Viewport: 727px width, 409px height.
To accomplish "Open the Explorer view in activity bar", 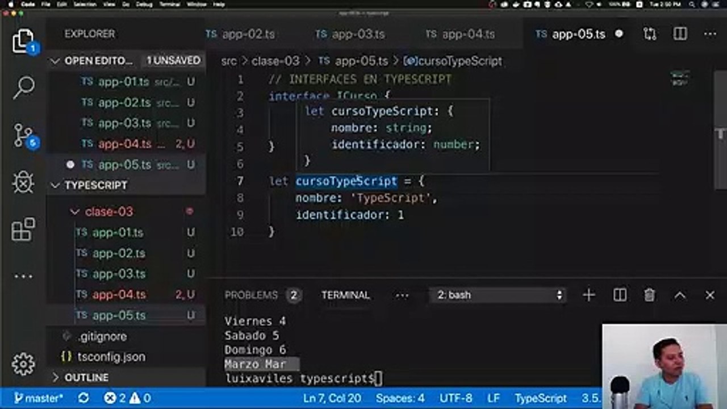I will click(23, 41).
